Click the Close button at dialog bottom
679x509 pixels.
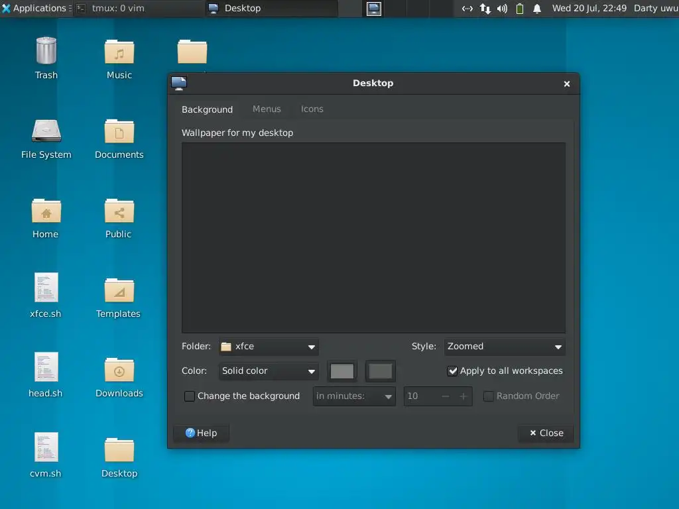pyautogui.click(x=546, y=433)
